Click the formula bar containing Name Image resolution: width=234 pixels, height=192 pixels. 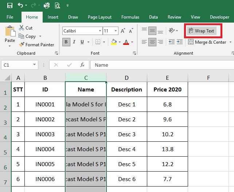(x=162, y=65)
